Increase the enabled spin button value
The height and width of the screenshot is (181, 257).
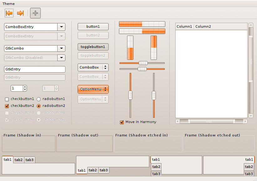[x=25, y=87]
